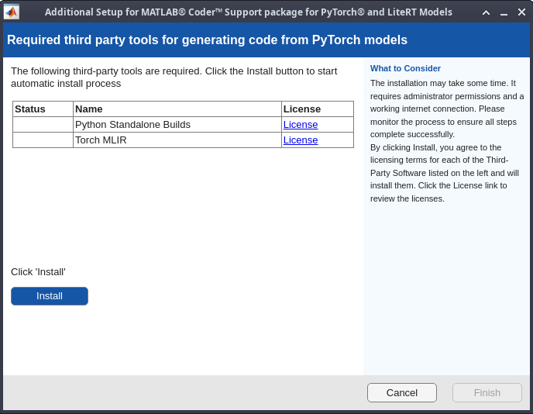Click the 'Name' column header
The width and height of the screenshot is (533, 414).
point(177,109)
